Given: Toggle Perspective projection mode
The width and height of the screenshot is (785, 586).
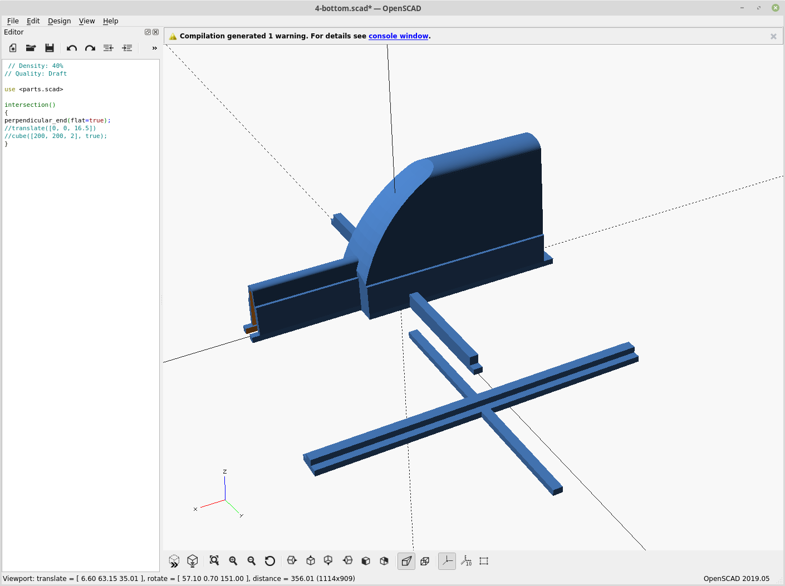Looking at the screenshot, I should [x=406, y=561].
